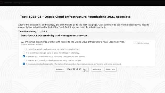Click the Finish Test button
165x93 pixels.
coord(111,69)
